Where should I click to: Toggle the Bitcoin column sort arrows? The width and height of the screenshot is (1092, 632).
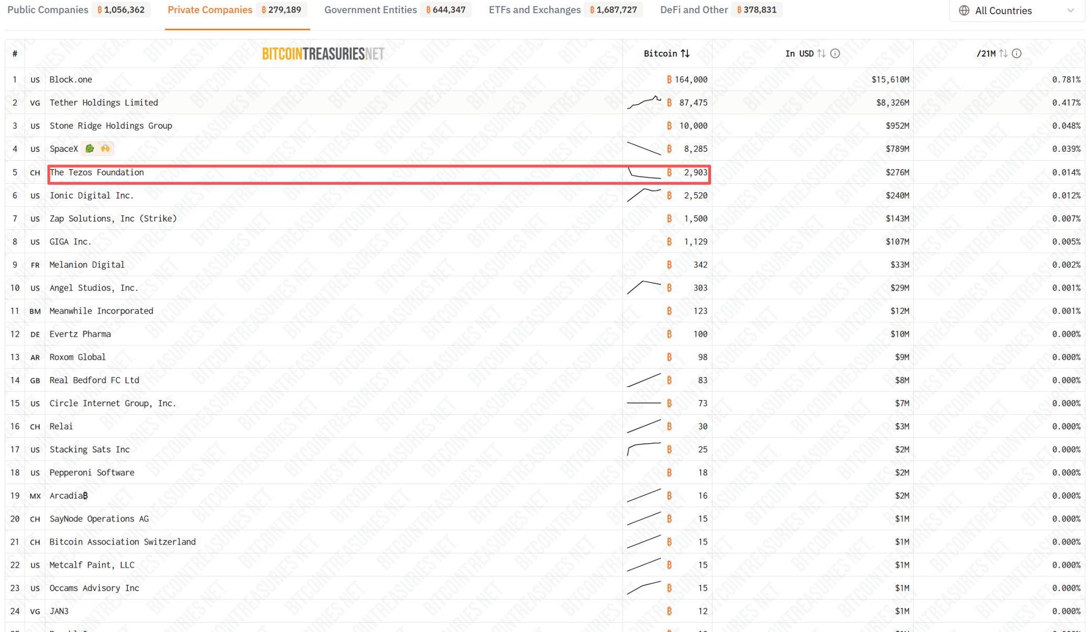click(685, 53)
